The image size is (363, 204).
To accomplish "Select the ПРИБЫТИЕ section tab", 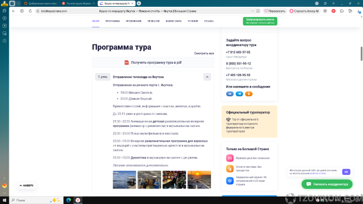I will [153, 21].
